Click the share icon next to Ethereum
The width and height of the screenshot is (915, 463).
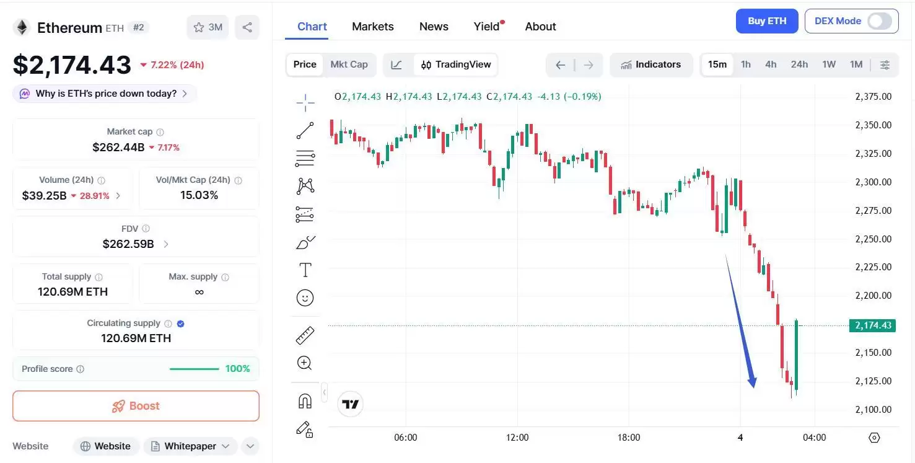(x=247, y=27)
